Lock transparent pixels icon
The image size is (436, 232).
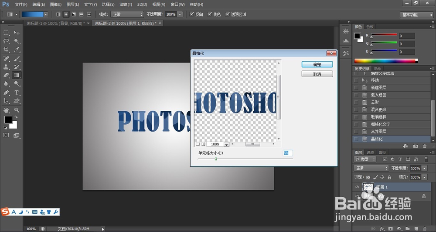pos(368,177)
